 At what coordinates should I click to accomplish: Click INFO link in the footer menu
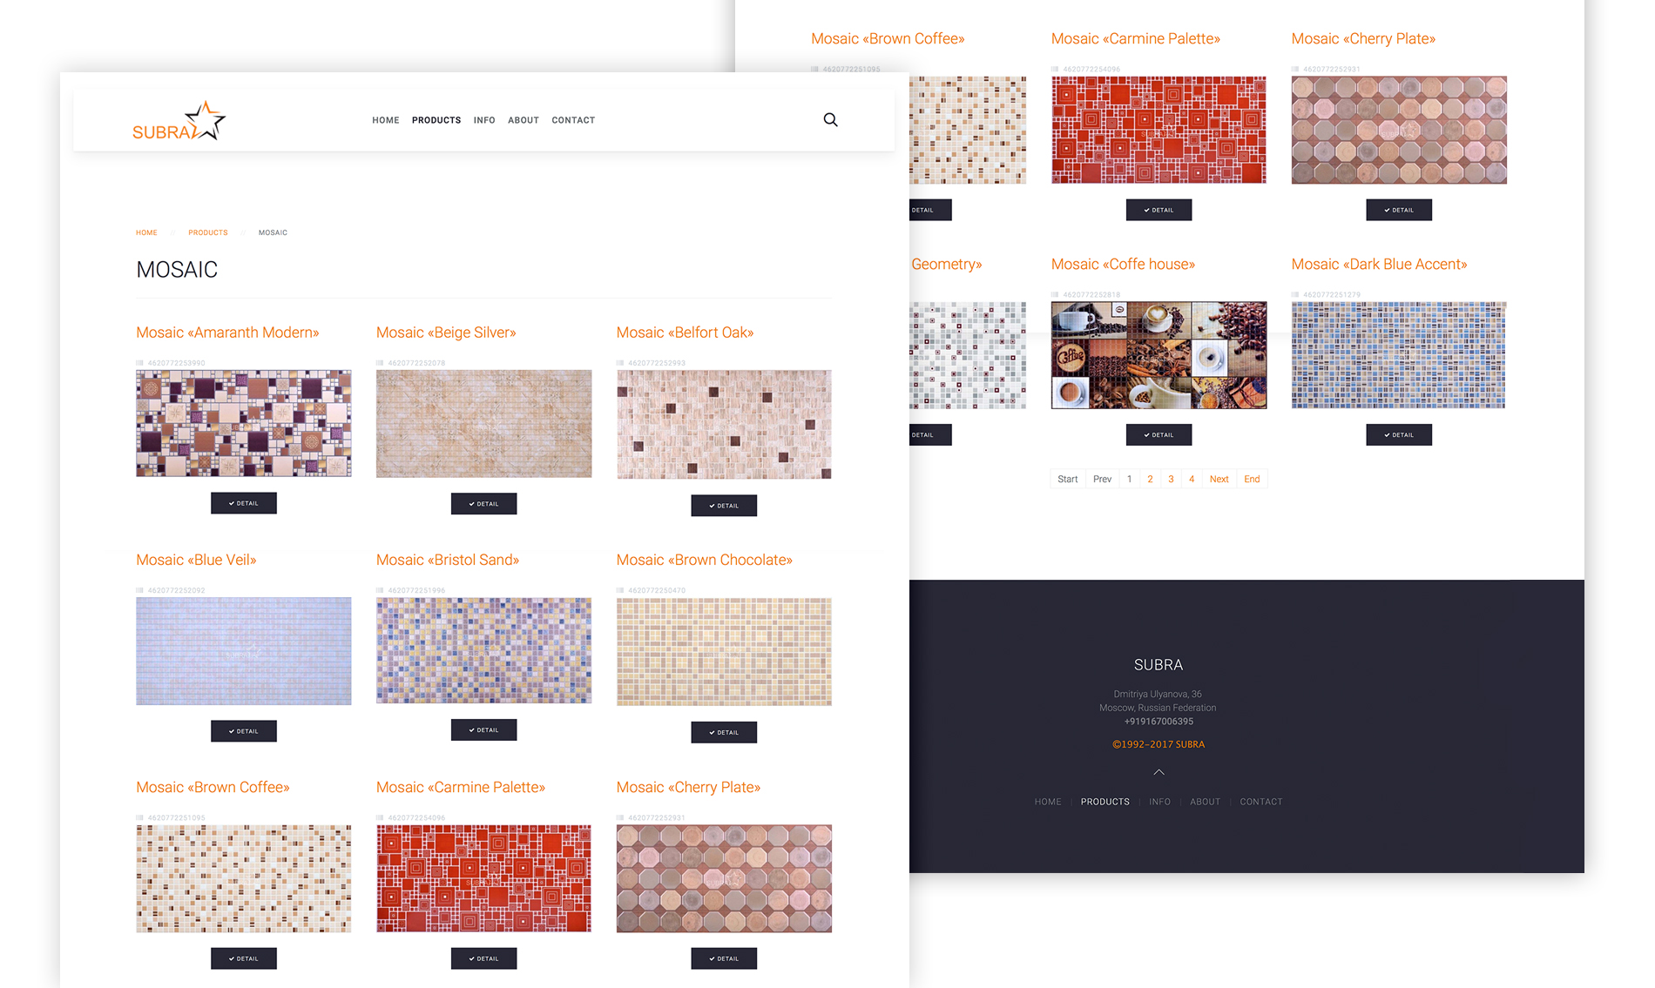pos(1159,802)
